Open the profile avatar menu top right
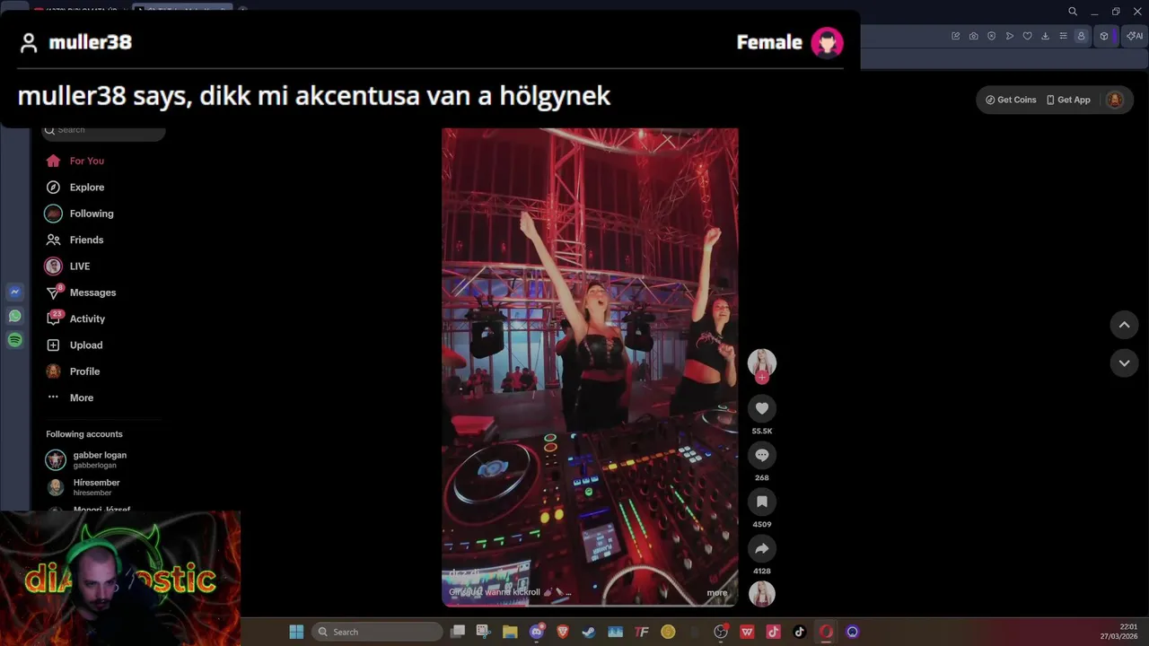Image resolution: width=1149 pixels, height=646 pixels. click(1115, 100)
